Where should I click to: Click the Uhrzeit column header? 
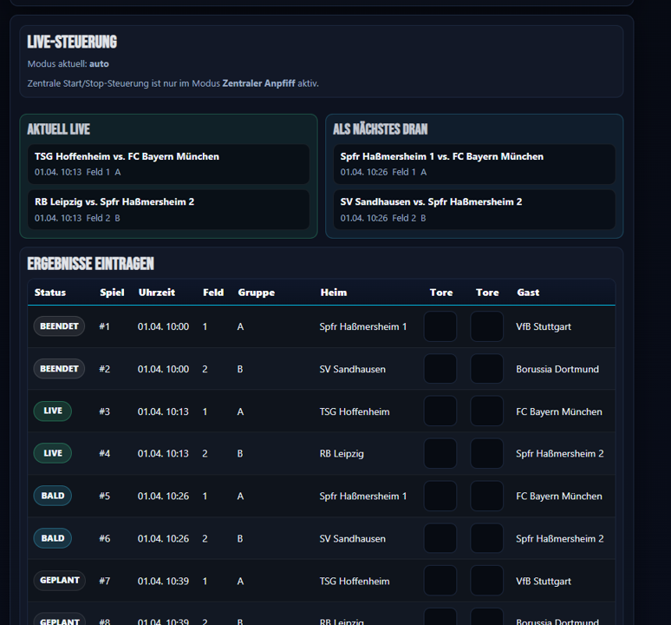[x=157, y=293]
